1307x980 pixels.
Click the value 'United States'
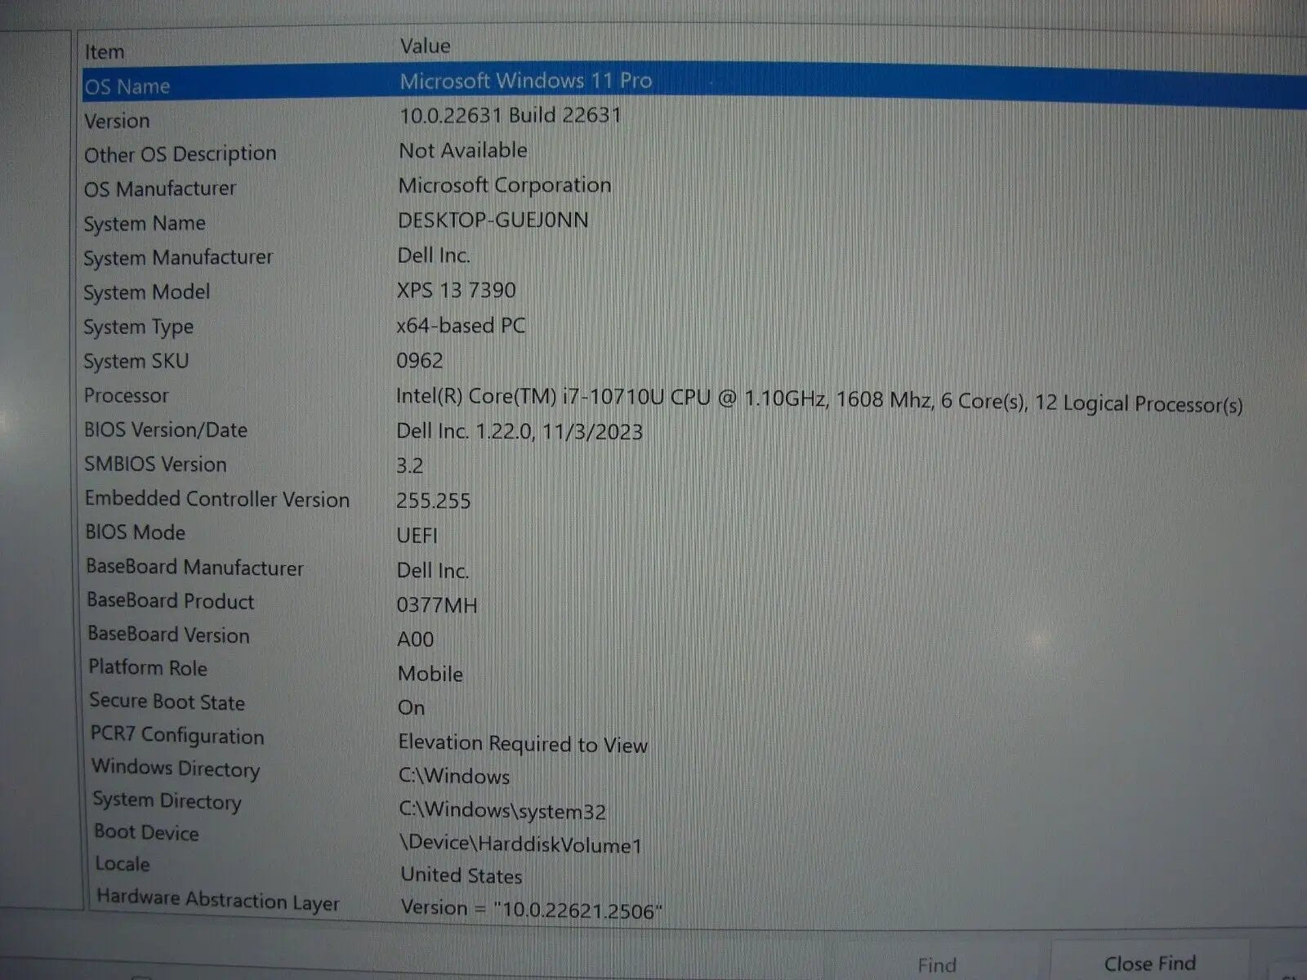[462, 875]
